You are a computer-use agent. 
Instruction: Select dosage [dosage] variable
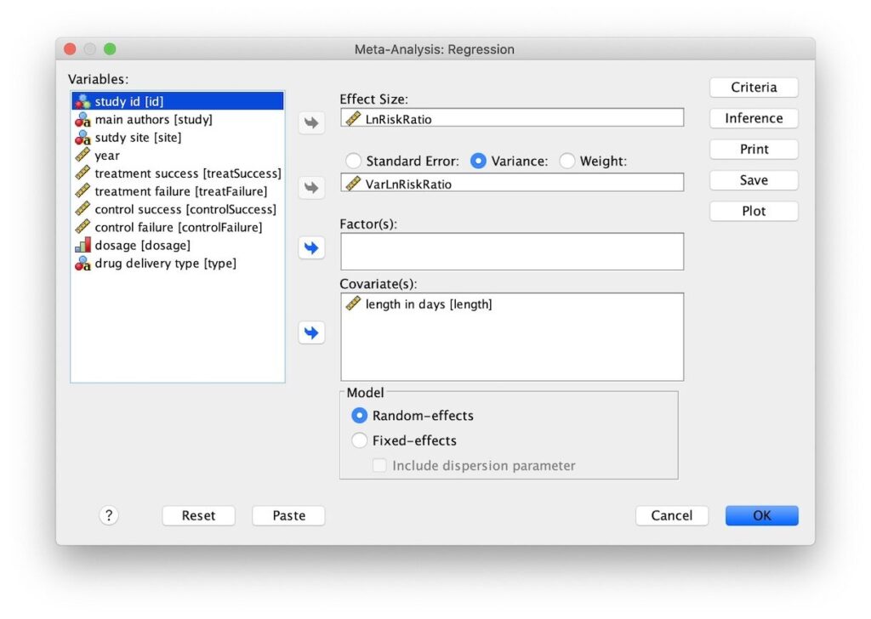(x=178, y=245)
